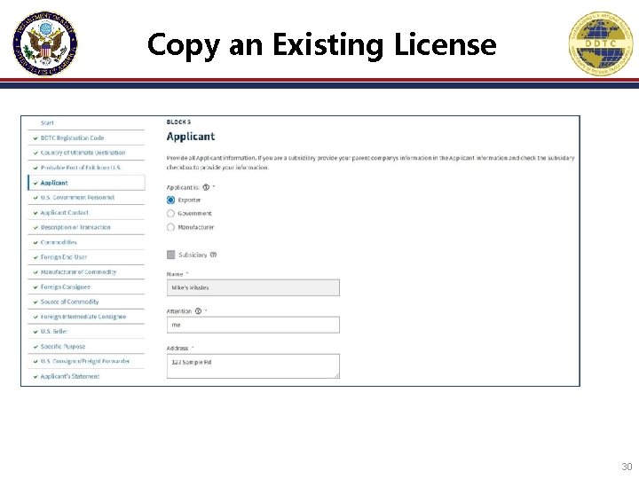
Task: Select the Exporter radio button
Action: (170, 200)
